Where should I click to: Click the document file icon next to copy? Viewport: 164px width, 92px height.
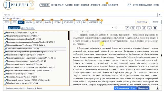pyautogui.click(x=138, y=28)
